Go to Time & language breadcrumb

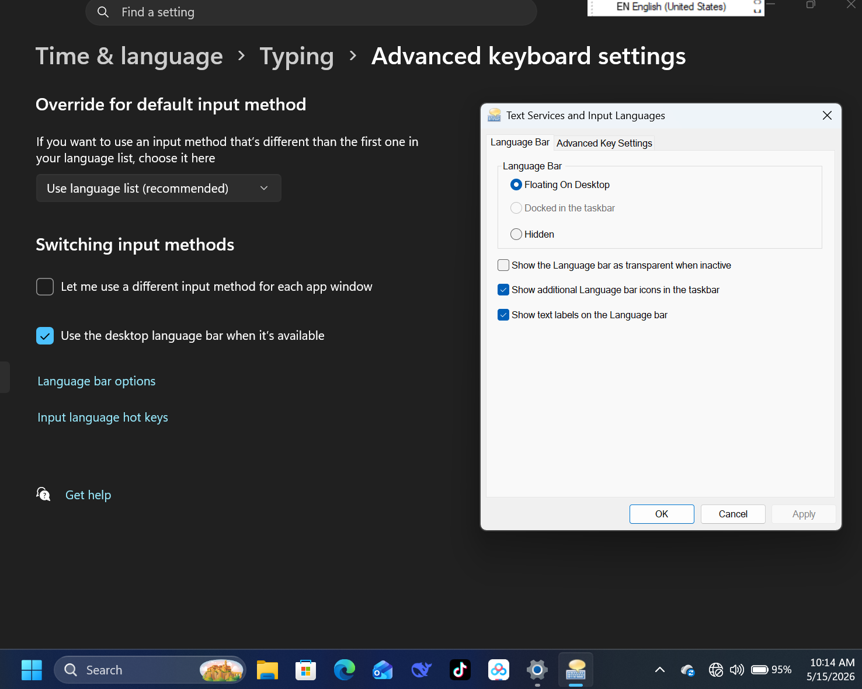[x=129, y=56]
